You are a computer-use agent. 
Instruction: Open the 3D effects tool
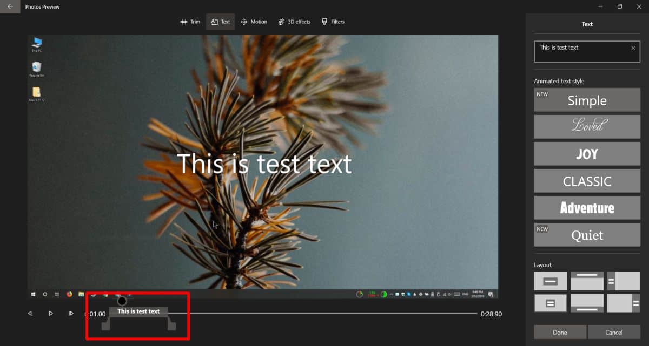[294, 22]
